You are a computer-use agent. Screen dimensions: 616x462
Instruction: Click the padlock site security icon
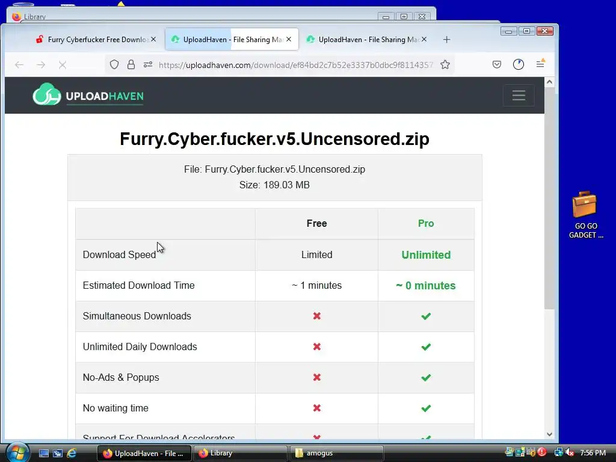pyautogui.click(x=131, y=64)
